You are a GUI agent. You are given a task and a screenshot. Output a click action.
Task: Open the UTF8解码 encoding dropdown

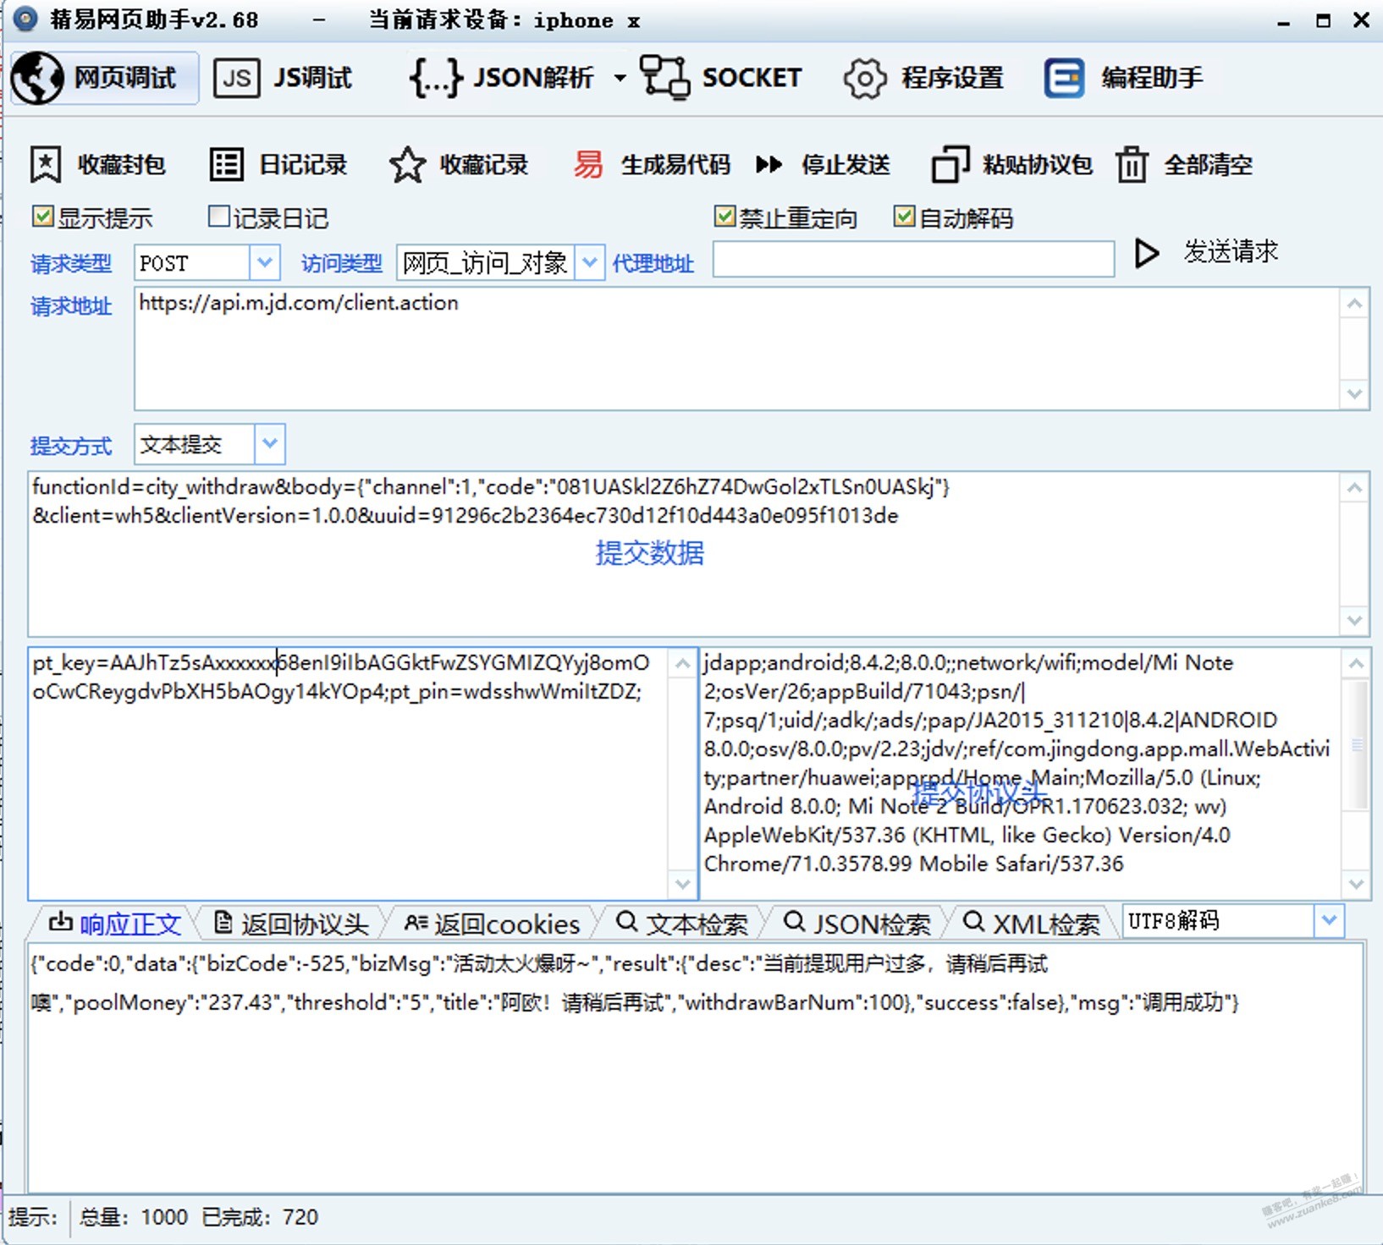pyautogui.click(x=1329, y=920)
